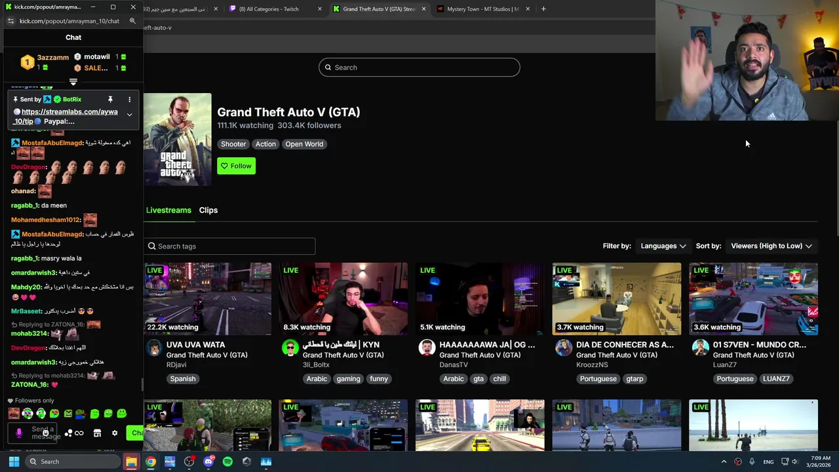Open chat settings gear icon
839x472 pixels.
tap(115, 433)
